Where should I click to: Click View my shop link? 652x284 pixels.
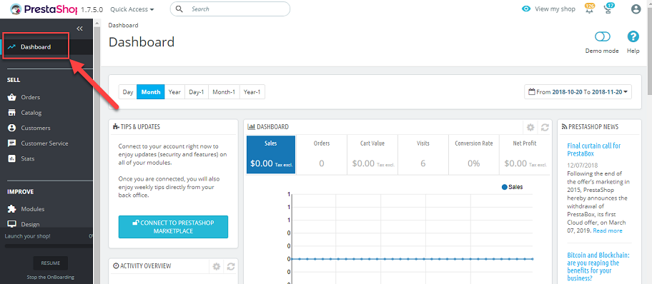click(555, 9)
